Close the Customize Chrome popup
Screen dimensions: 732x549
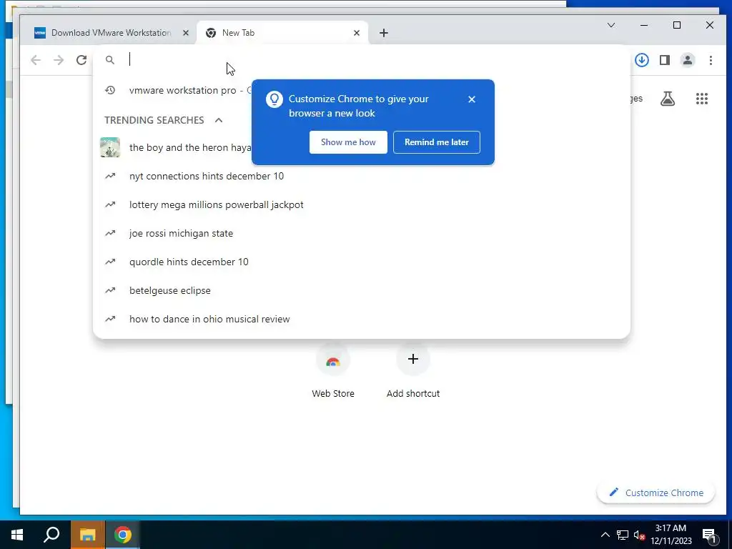point(472,99)
